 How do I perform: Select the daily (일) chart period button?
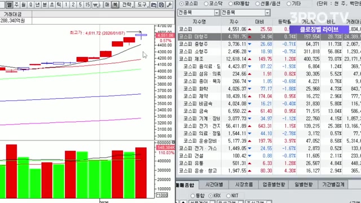9,5
